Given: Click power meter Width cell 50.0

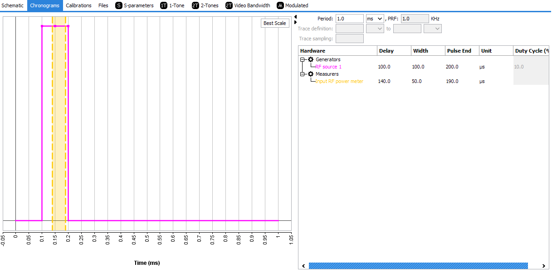Looking at the screenshot, I should click(428, 81).
